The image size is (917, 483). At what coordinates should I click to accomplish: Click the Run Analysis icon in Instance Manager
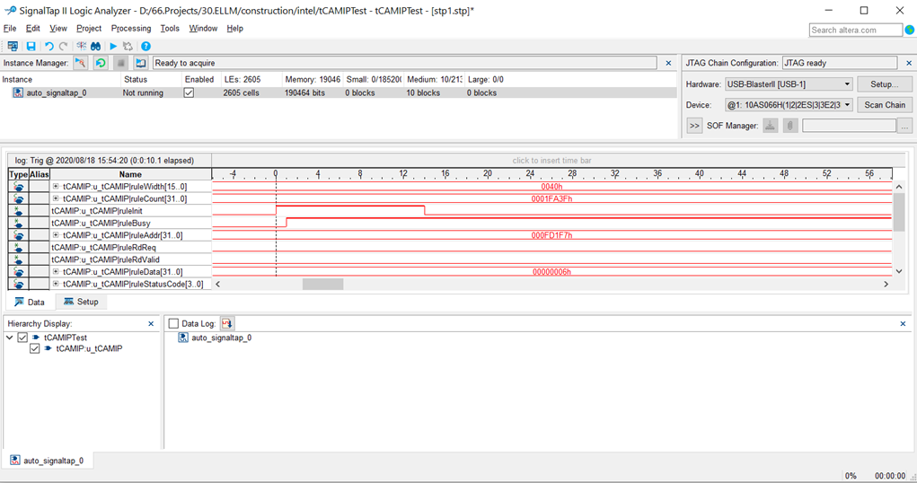pyautogui.click(x=80, y=63)
